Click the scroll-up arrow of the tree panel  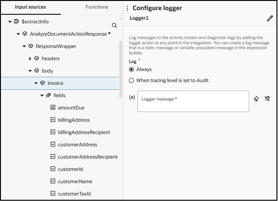click(121, 19)
